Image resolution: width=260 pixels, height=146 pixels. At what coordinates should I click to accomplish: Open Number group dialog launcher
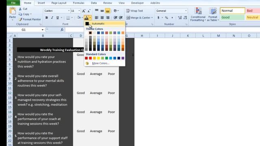pyautogui.click(x=186, y=24)
